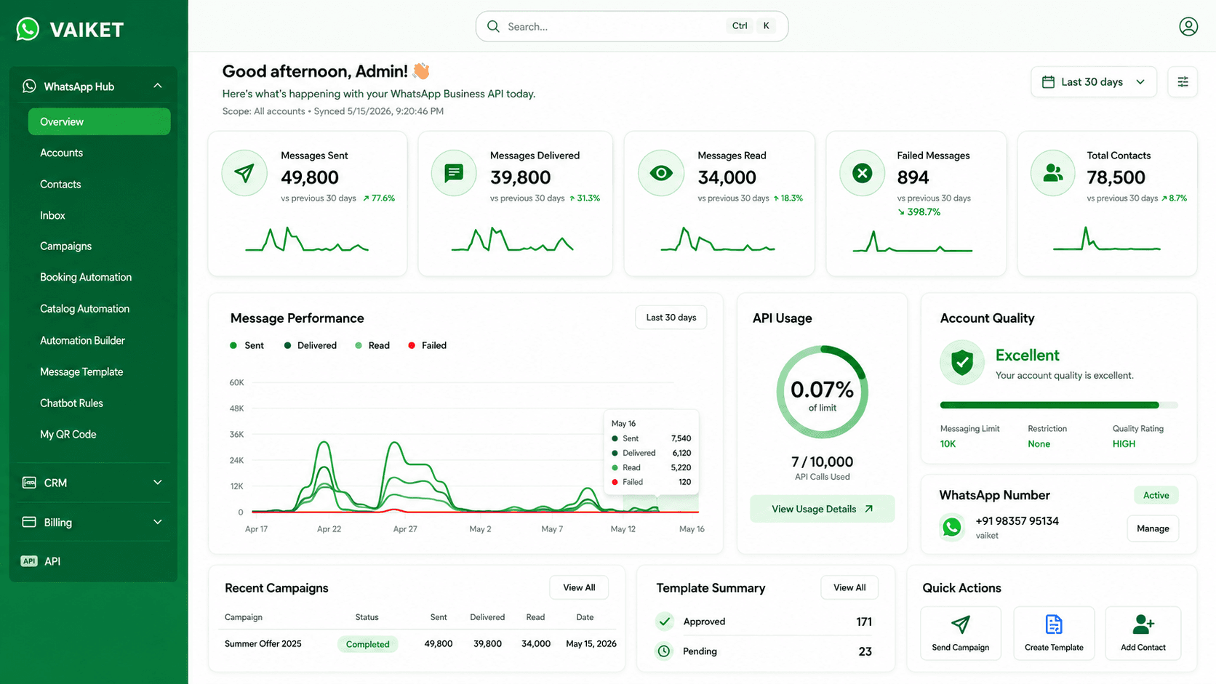Click the Messages Read eye icon
Viewport: 1216px width, 684px height.
(x=661, y=173)
